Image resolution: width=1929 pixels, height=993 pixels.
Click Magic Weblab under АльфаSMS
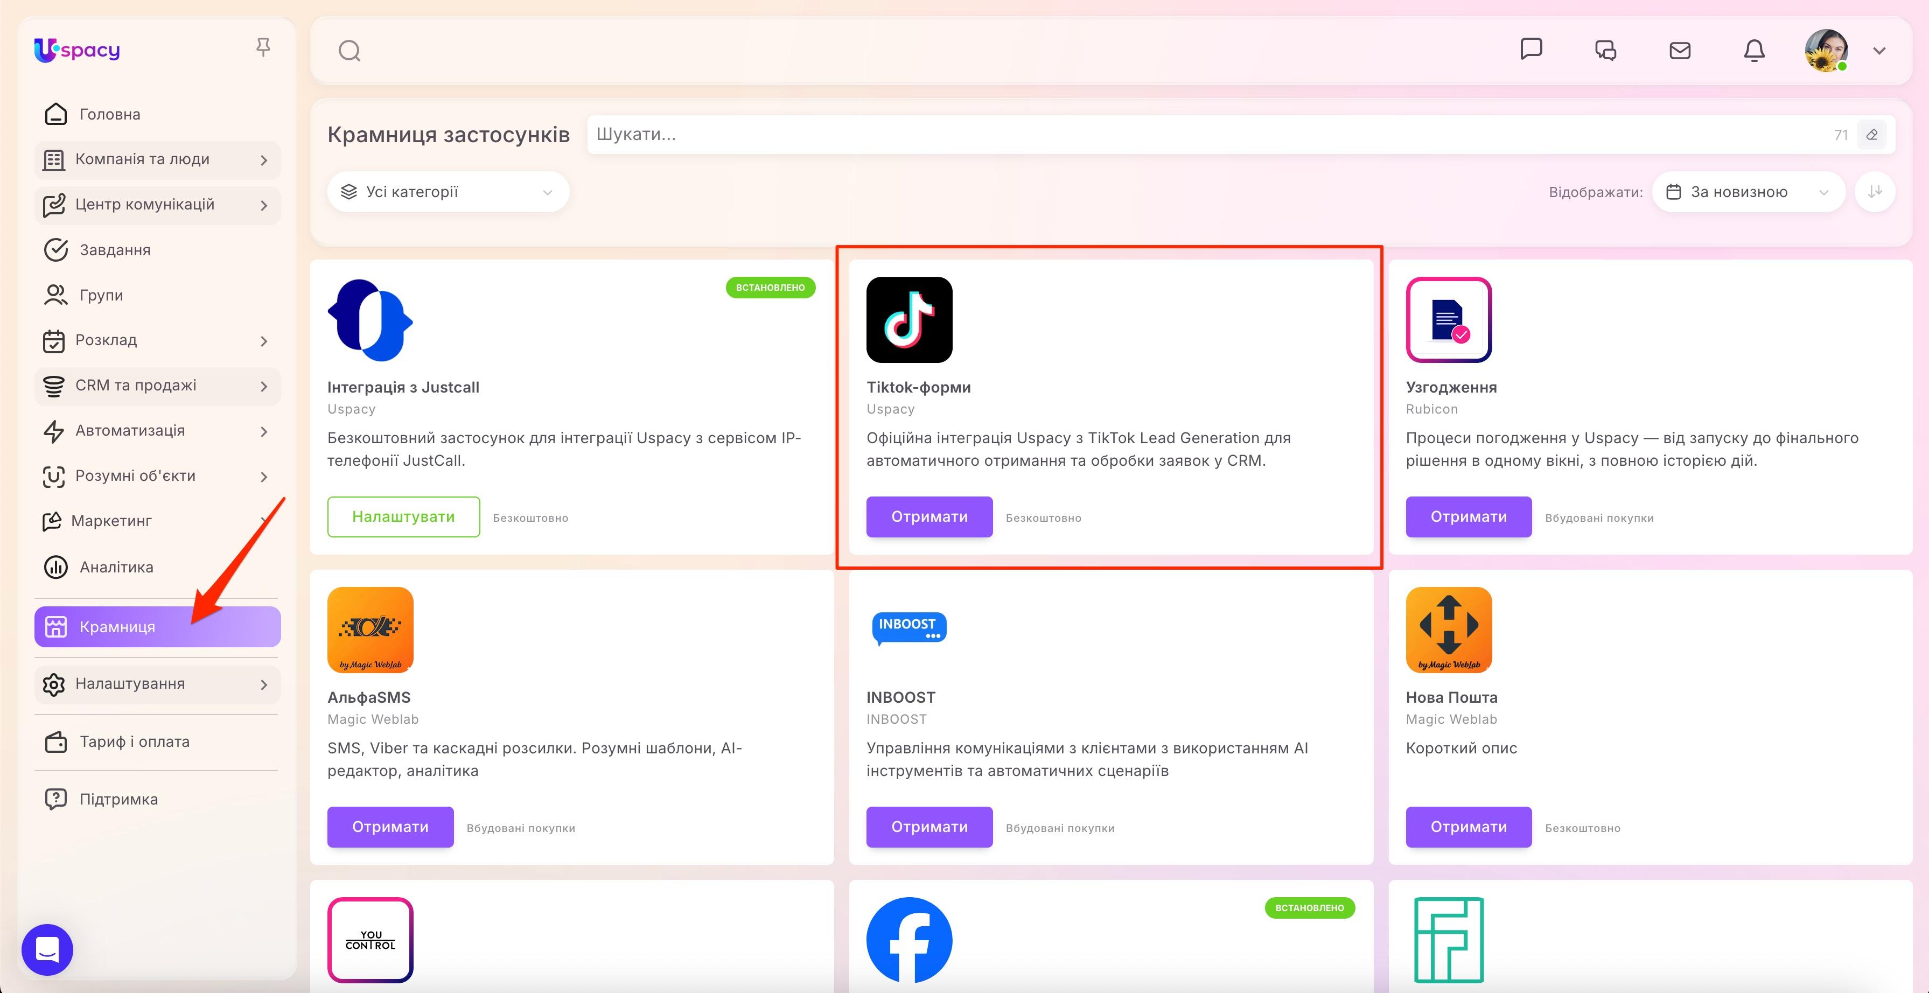373,719
